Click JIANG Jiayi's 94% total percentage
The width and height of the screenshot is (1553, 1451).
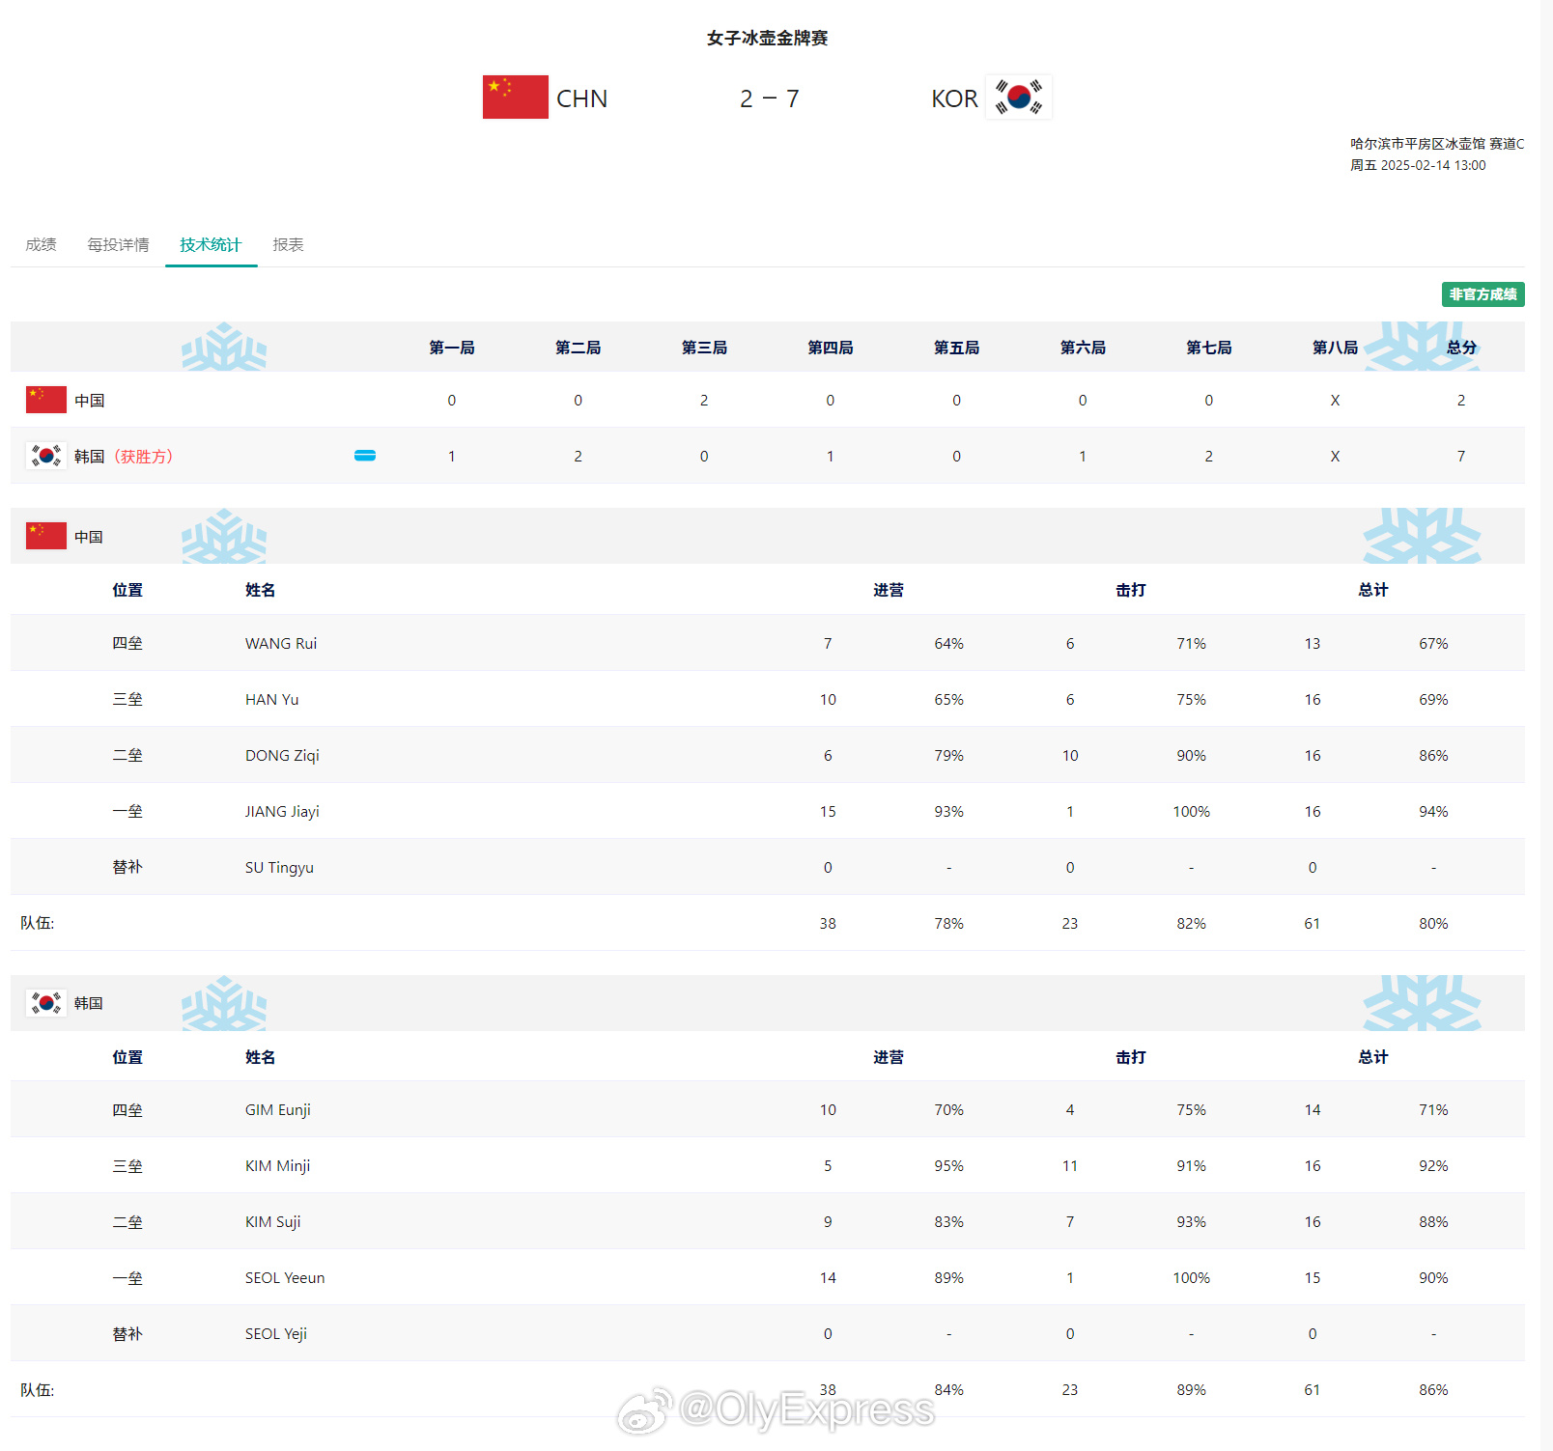click(x=1433, y=811)
